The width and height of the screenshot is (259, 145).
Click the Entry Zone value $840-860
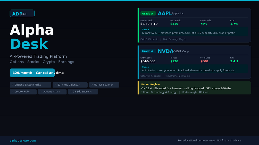point(148,61)
